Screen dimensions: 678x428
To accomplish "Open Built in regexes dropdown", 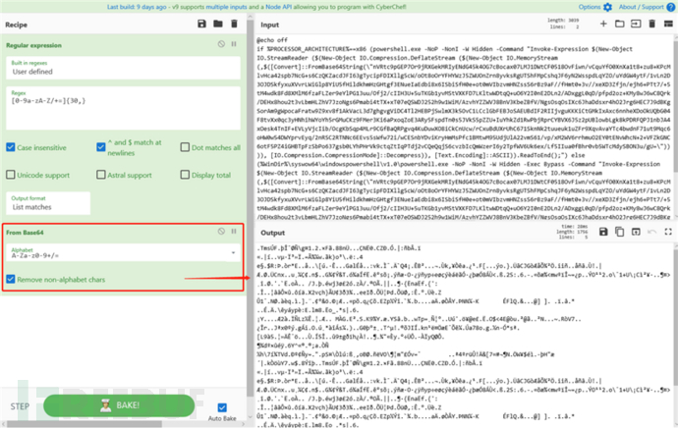I will [x=123, y=68].
